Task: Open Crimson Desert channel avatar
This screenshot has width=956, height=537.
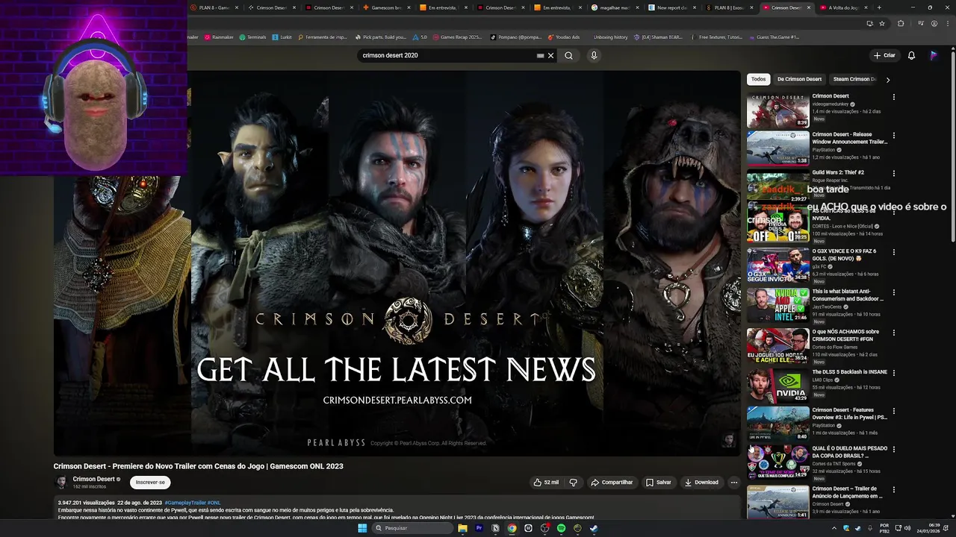Action: click(61, 483)
